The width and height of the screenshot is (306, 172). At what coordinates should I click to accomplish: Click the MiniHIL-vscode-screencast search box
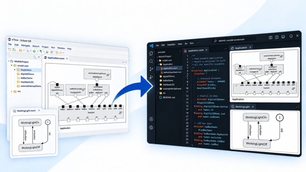click(x=234, y=40)
